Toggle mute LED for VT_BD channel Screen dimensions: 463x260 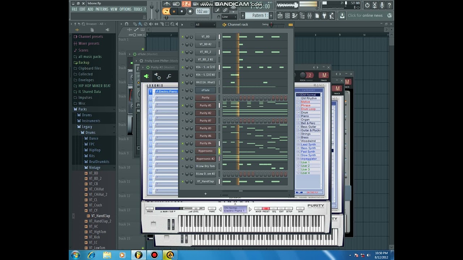coord(183,37)
